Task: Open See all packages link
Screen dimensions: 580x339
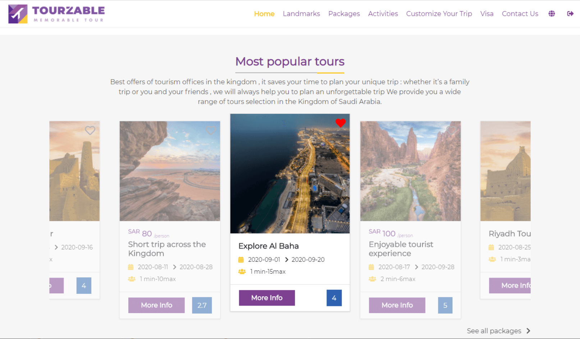Action: (494, 331)
